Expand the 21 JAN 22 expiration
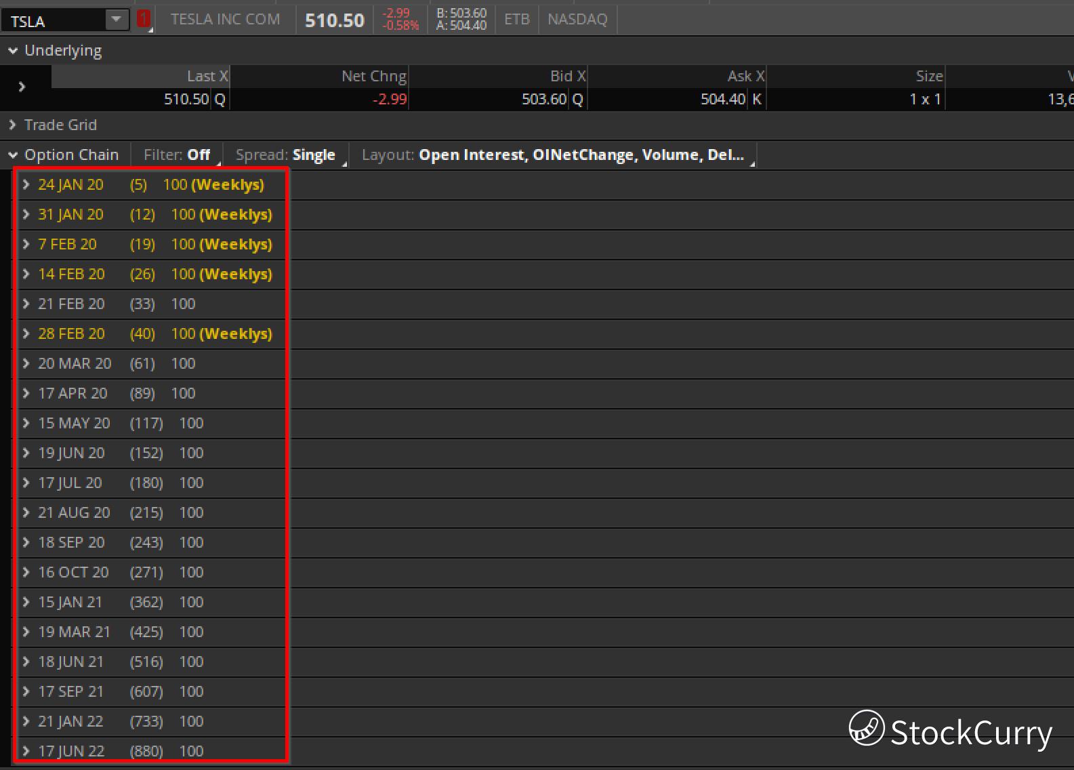 (26, 721)
